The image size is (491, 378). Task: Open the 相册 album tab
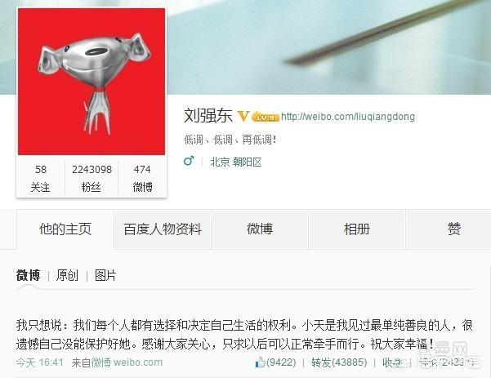pos(357,229)
